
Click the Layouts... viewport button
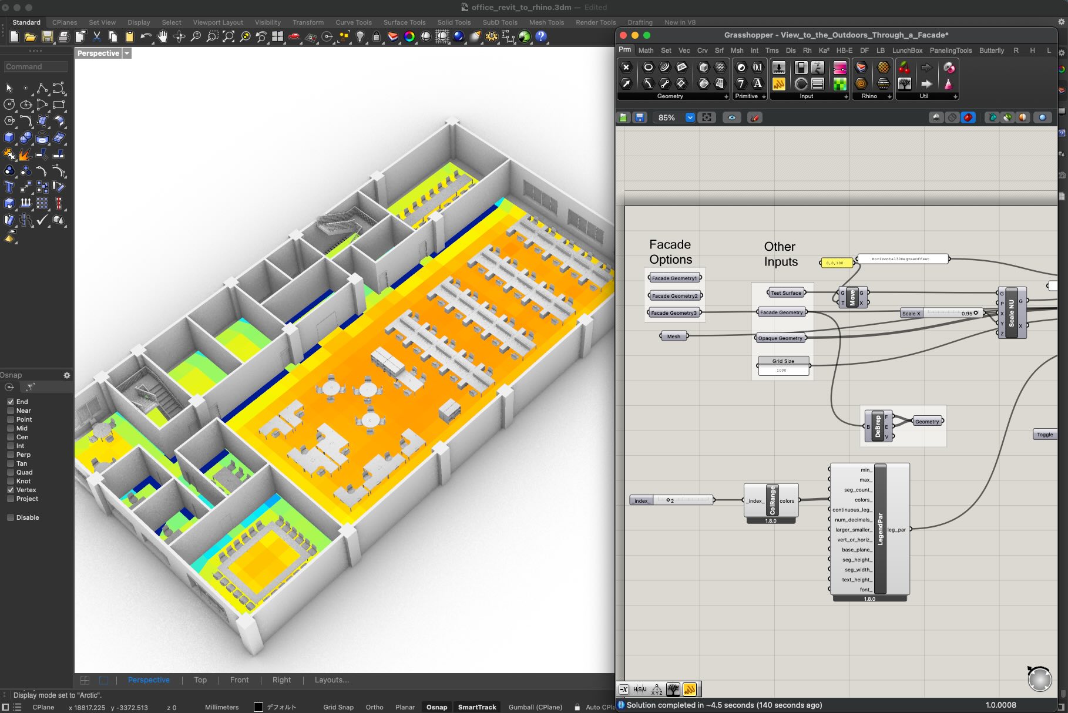(x=332, y=680)
